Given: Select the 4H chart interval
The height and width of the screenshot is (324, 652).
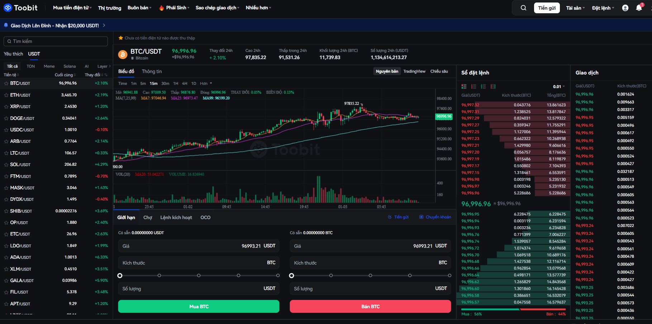Looking at the screenshot, I should click(x=185, y=83).
